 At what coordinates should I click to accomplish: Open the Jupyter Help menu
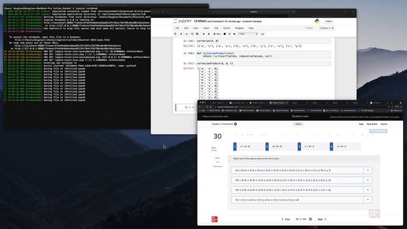coord(251,28)
